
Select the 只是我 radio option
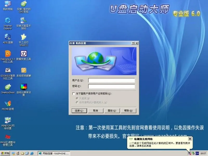[x=77, y=99]
